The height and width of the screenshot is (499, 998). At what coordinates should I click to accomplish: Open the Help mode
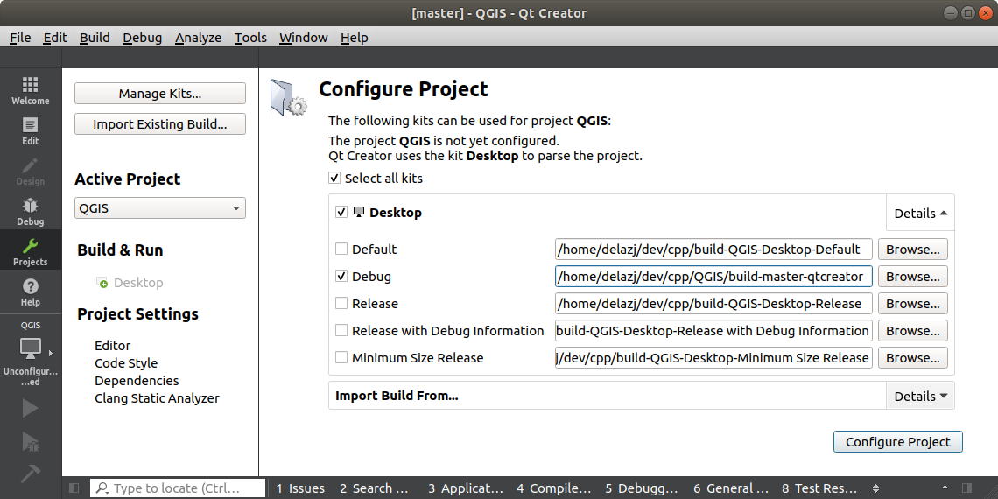pyautogui.click(x=30, y=292)
